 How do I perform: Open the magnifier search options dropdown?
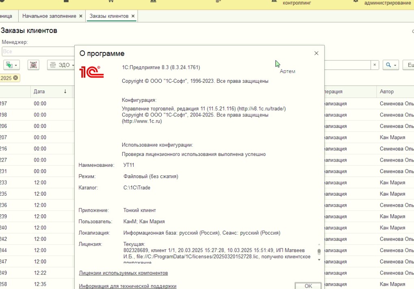[391, 65]
